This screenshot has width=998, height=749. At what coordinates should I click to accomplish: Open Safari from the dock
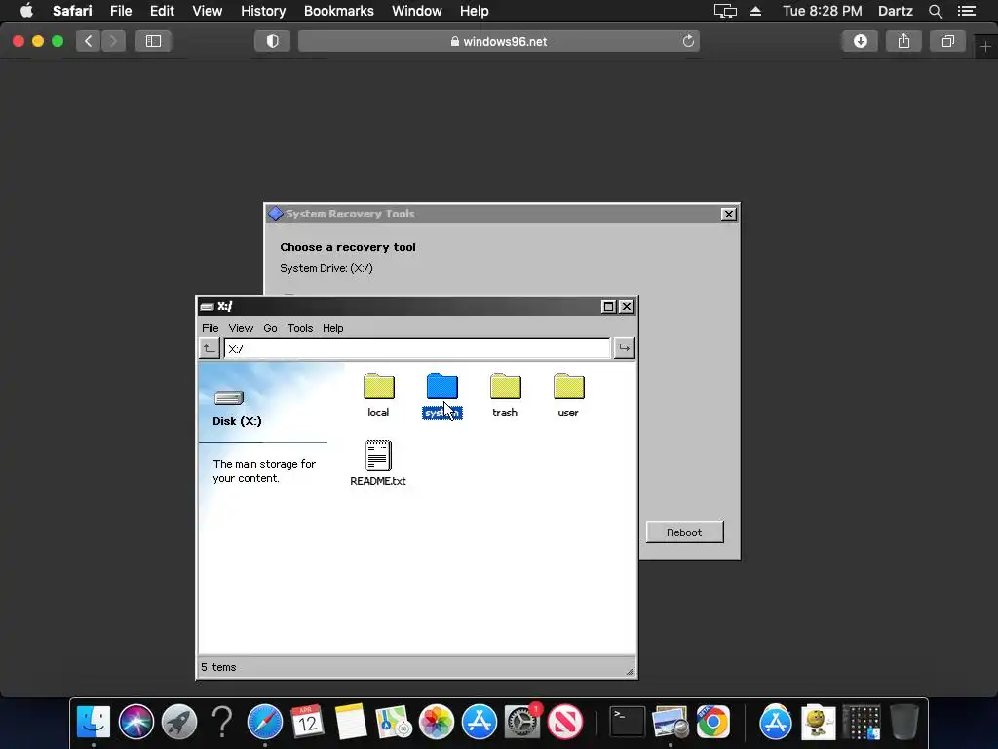265,722
